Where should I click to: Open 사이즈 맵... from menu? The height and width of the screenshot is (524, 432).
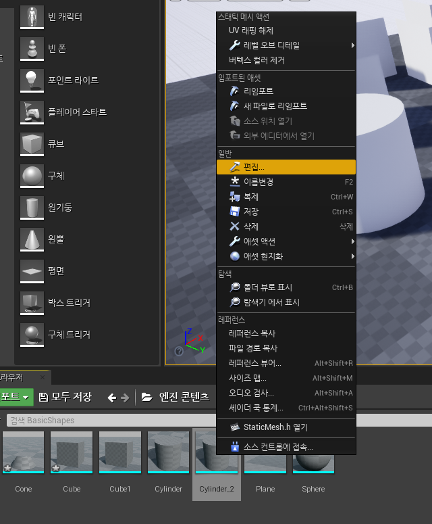coord(286,378)
